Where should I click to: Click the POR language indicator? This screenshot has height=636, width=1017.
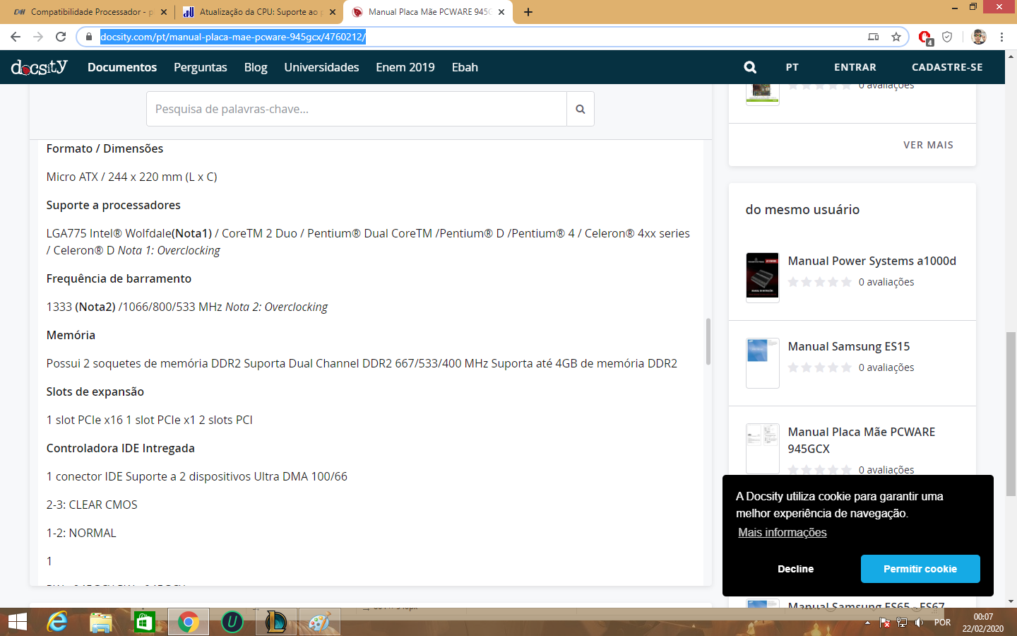942,623
